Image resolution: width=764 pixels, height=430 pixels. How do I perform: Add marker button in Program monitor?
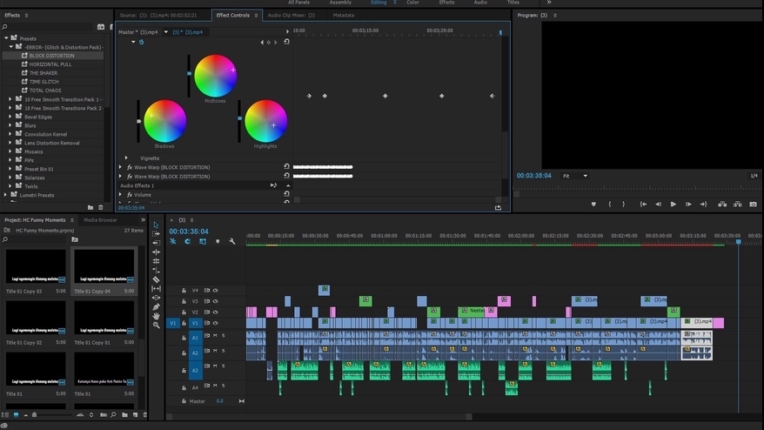click(593, 205)
